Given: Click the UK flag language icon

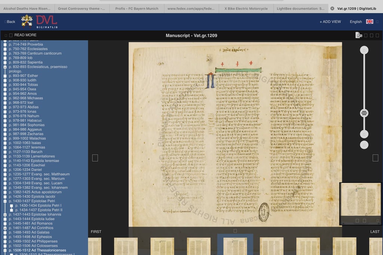Looking at the screenshot, I should click(370, 22).
